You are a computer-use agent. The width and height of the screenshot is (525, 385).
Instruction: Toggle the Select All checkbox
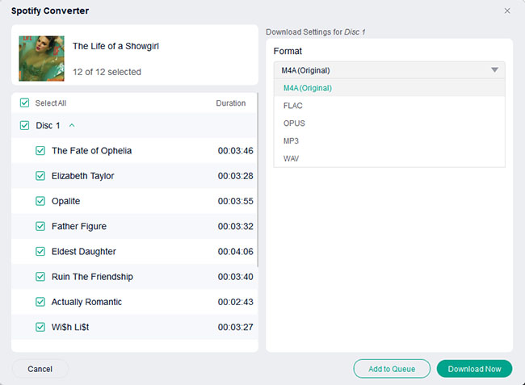click(24, 103)
